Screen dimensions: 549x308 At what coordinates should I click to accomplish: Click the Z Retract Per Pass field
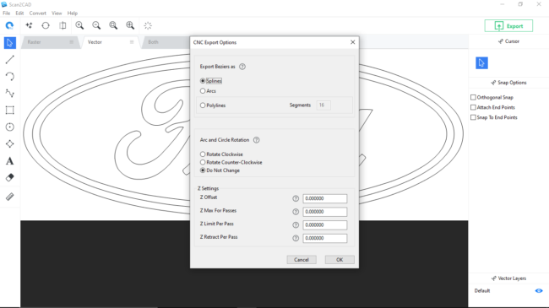click(x=325, y=238)
